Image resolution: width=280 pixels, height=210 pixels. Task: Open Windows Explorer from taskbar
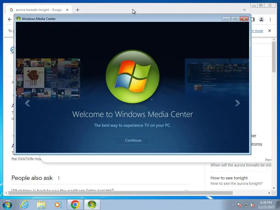[41, 205]
